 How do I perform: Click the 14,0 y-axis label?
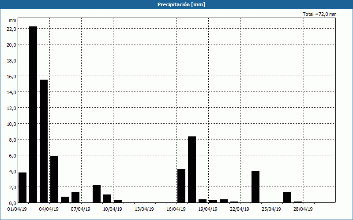point(11,92)
